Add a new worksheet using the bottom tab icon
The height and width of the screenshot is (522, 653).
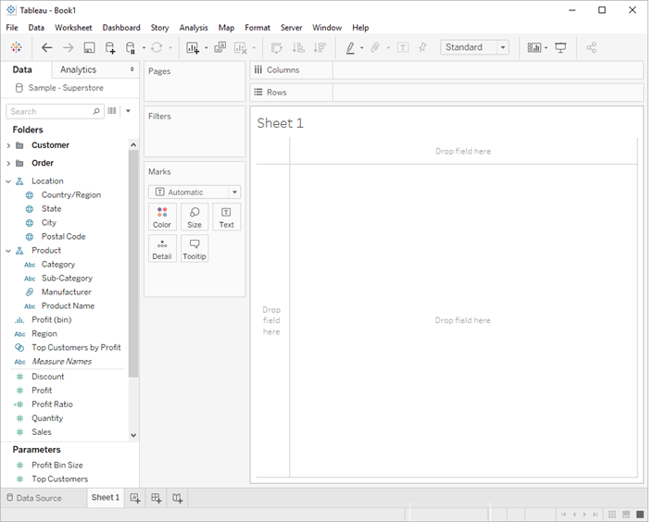tap(135, 498)
